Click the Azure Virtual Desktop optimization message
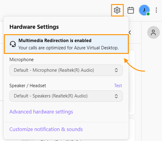 (x=69, y=48)
